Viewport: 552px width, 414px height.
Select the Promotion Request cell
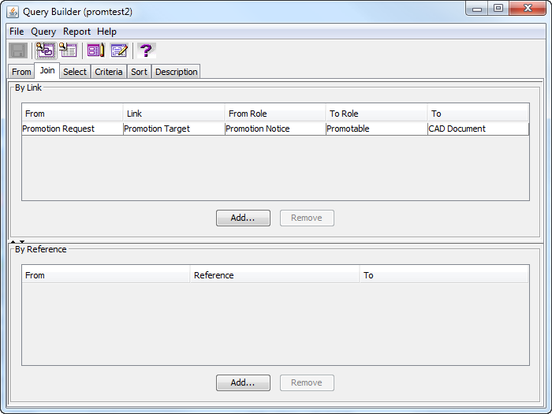coord(73,129)
